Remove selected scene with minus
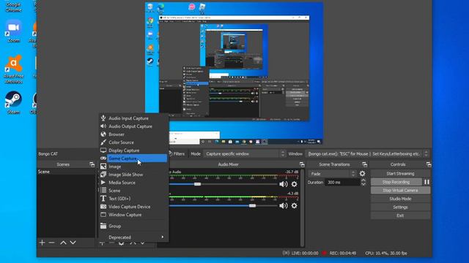 [x=52, y=243]
